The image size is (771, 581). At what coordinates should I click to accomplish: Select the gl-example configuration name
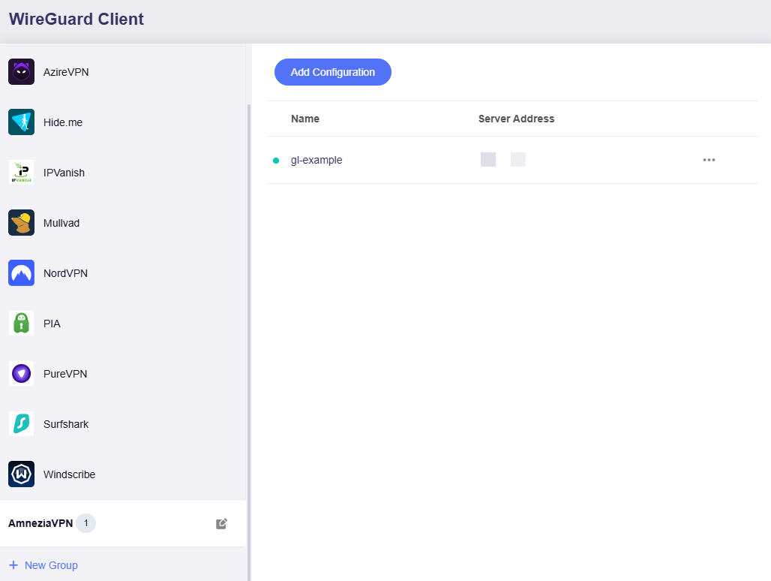(x=316, y=160)
